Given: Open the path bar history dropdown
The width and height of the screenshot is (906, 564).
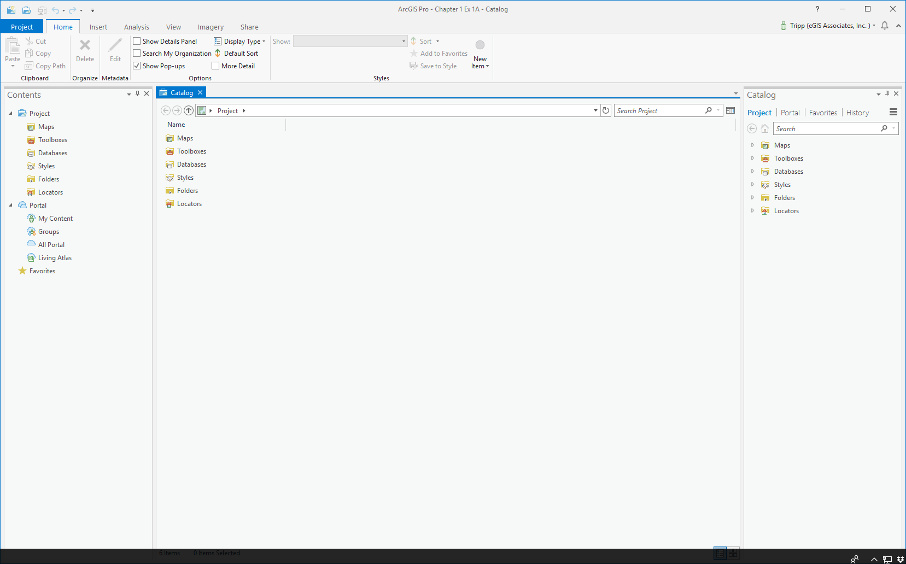Looking at the screenshot, I should (x=595, y=110).
